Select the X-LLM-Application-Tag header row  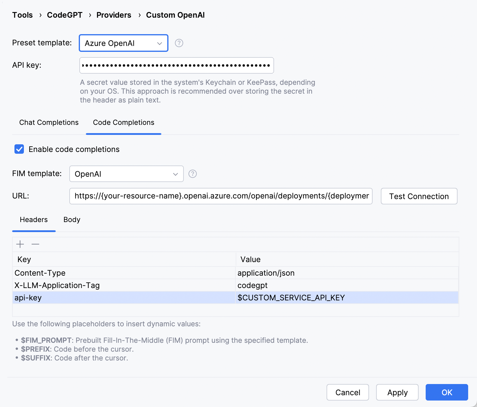point(124,285)
